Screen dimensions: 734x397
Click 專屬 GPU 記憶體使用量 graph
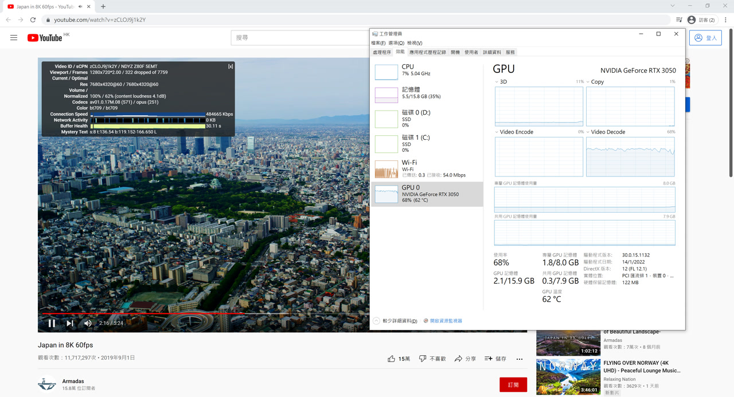pos(585,199)
